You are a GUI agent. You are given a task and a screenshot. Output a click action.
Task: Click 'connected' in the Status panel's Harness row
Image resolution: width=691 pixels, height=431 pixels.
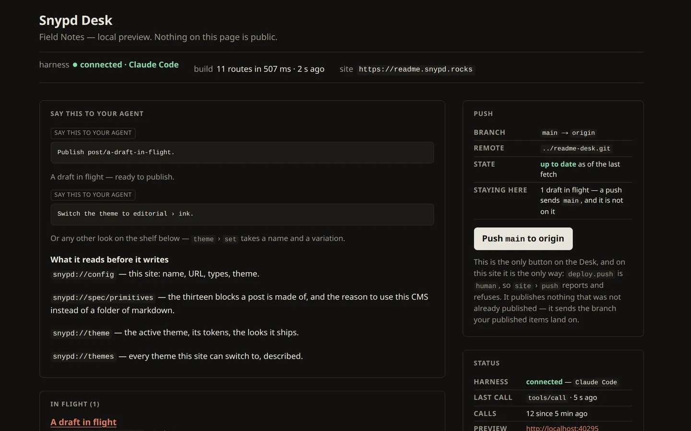tap(544, 382)
